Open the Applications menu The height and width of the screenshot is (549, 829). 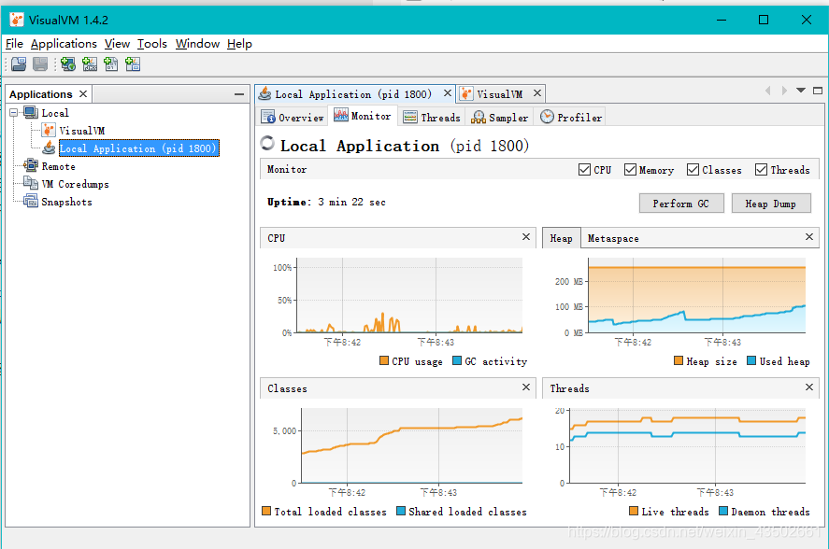pos(64,44)
